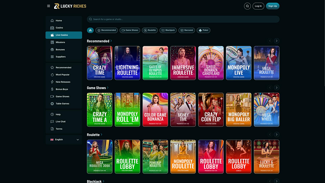Select the Baccarat filter chip
Screen dimensions: 325x183
[187, 30]
